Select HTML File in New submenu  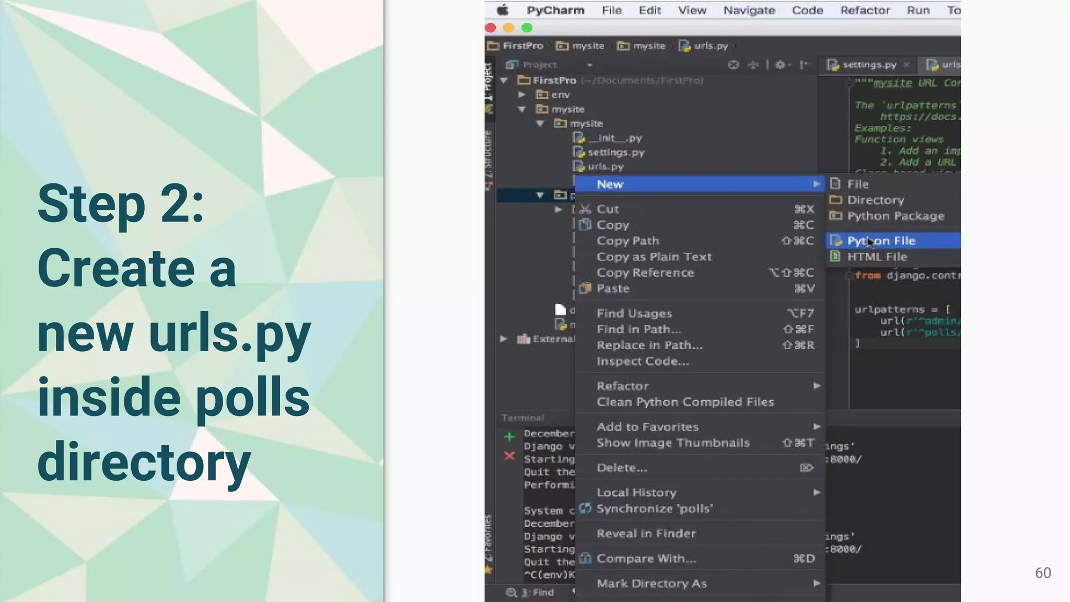[x=893, y=257]
